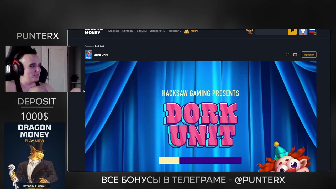
Task: Click the balance field in the header
Action: point(271,32)
